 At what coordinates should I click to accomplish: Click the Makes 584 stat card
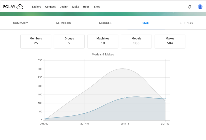tap(170, 41)
